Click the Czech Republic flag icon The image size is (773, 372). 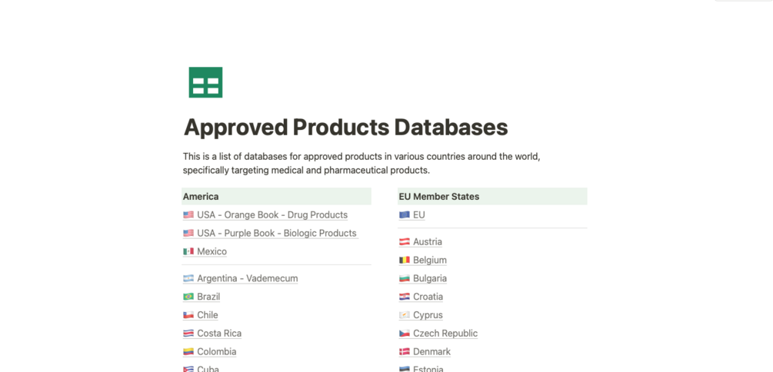coord(405,334)
